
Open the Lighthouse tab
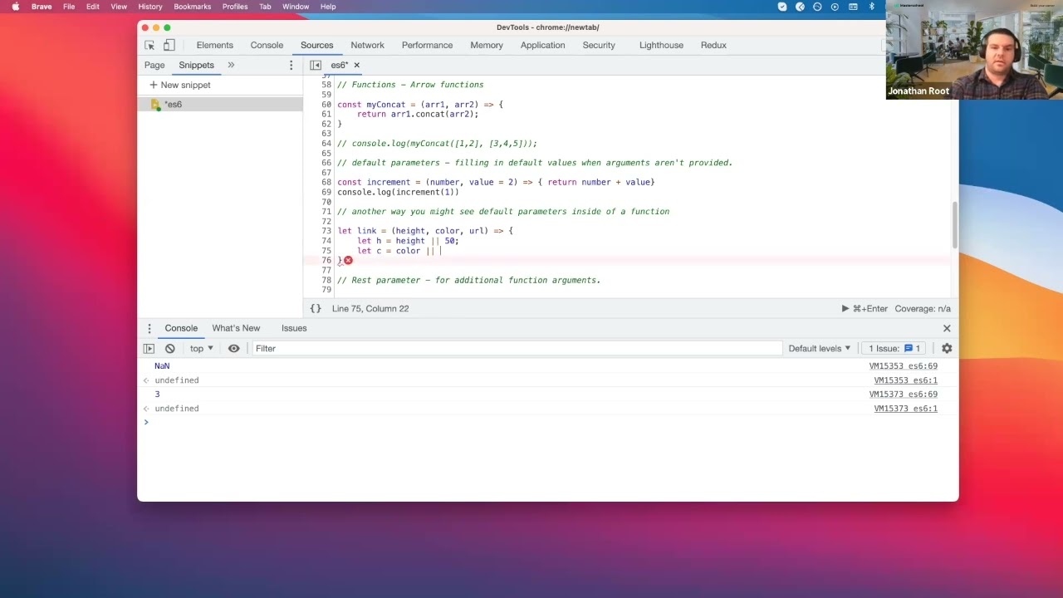pos(661,45)
